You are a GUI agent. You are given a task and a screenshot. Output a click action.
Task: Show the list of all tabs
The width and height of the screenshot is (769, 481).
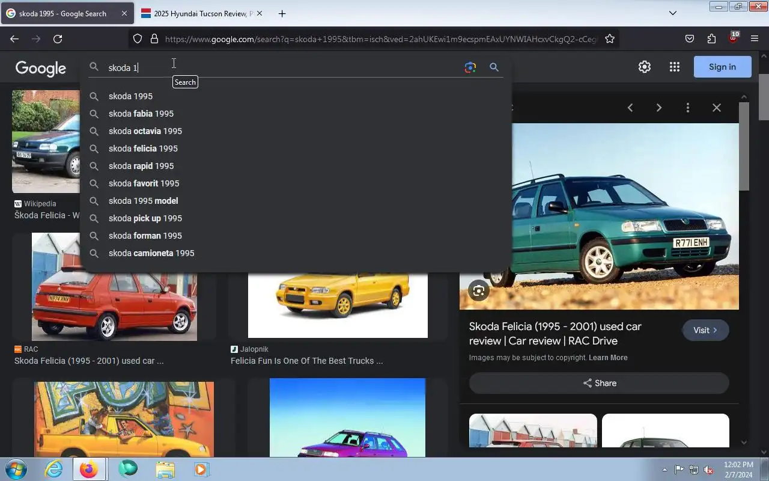pyautogui.click(x=673, y=13)
